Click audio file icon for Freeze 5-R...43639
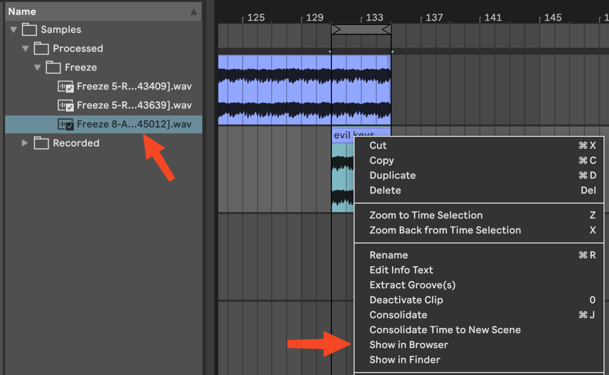 click(66, 106)
